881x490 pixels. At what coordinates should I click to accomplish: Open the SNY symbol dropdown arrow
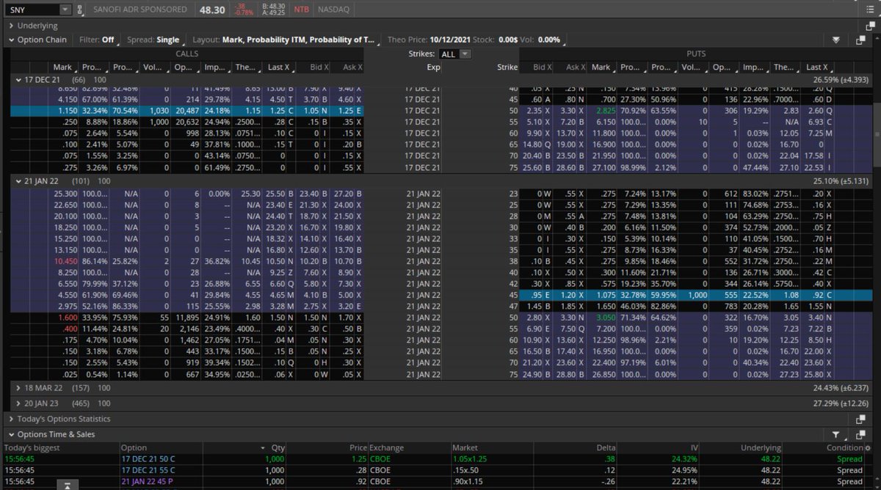click(x=65, y=10)
